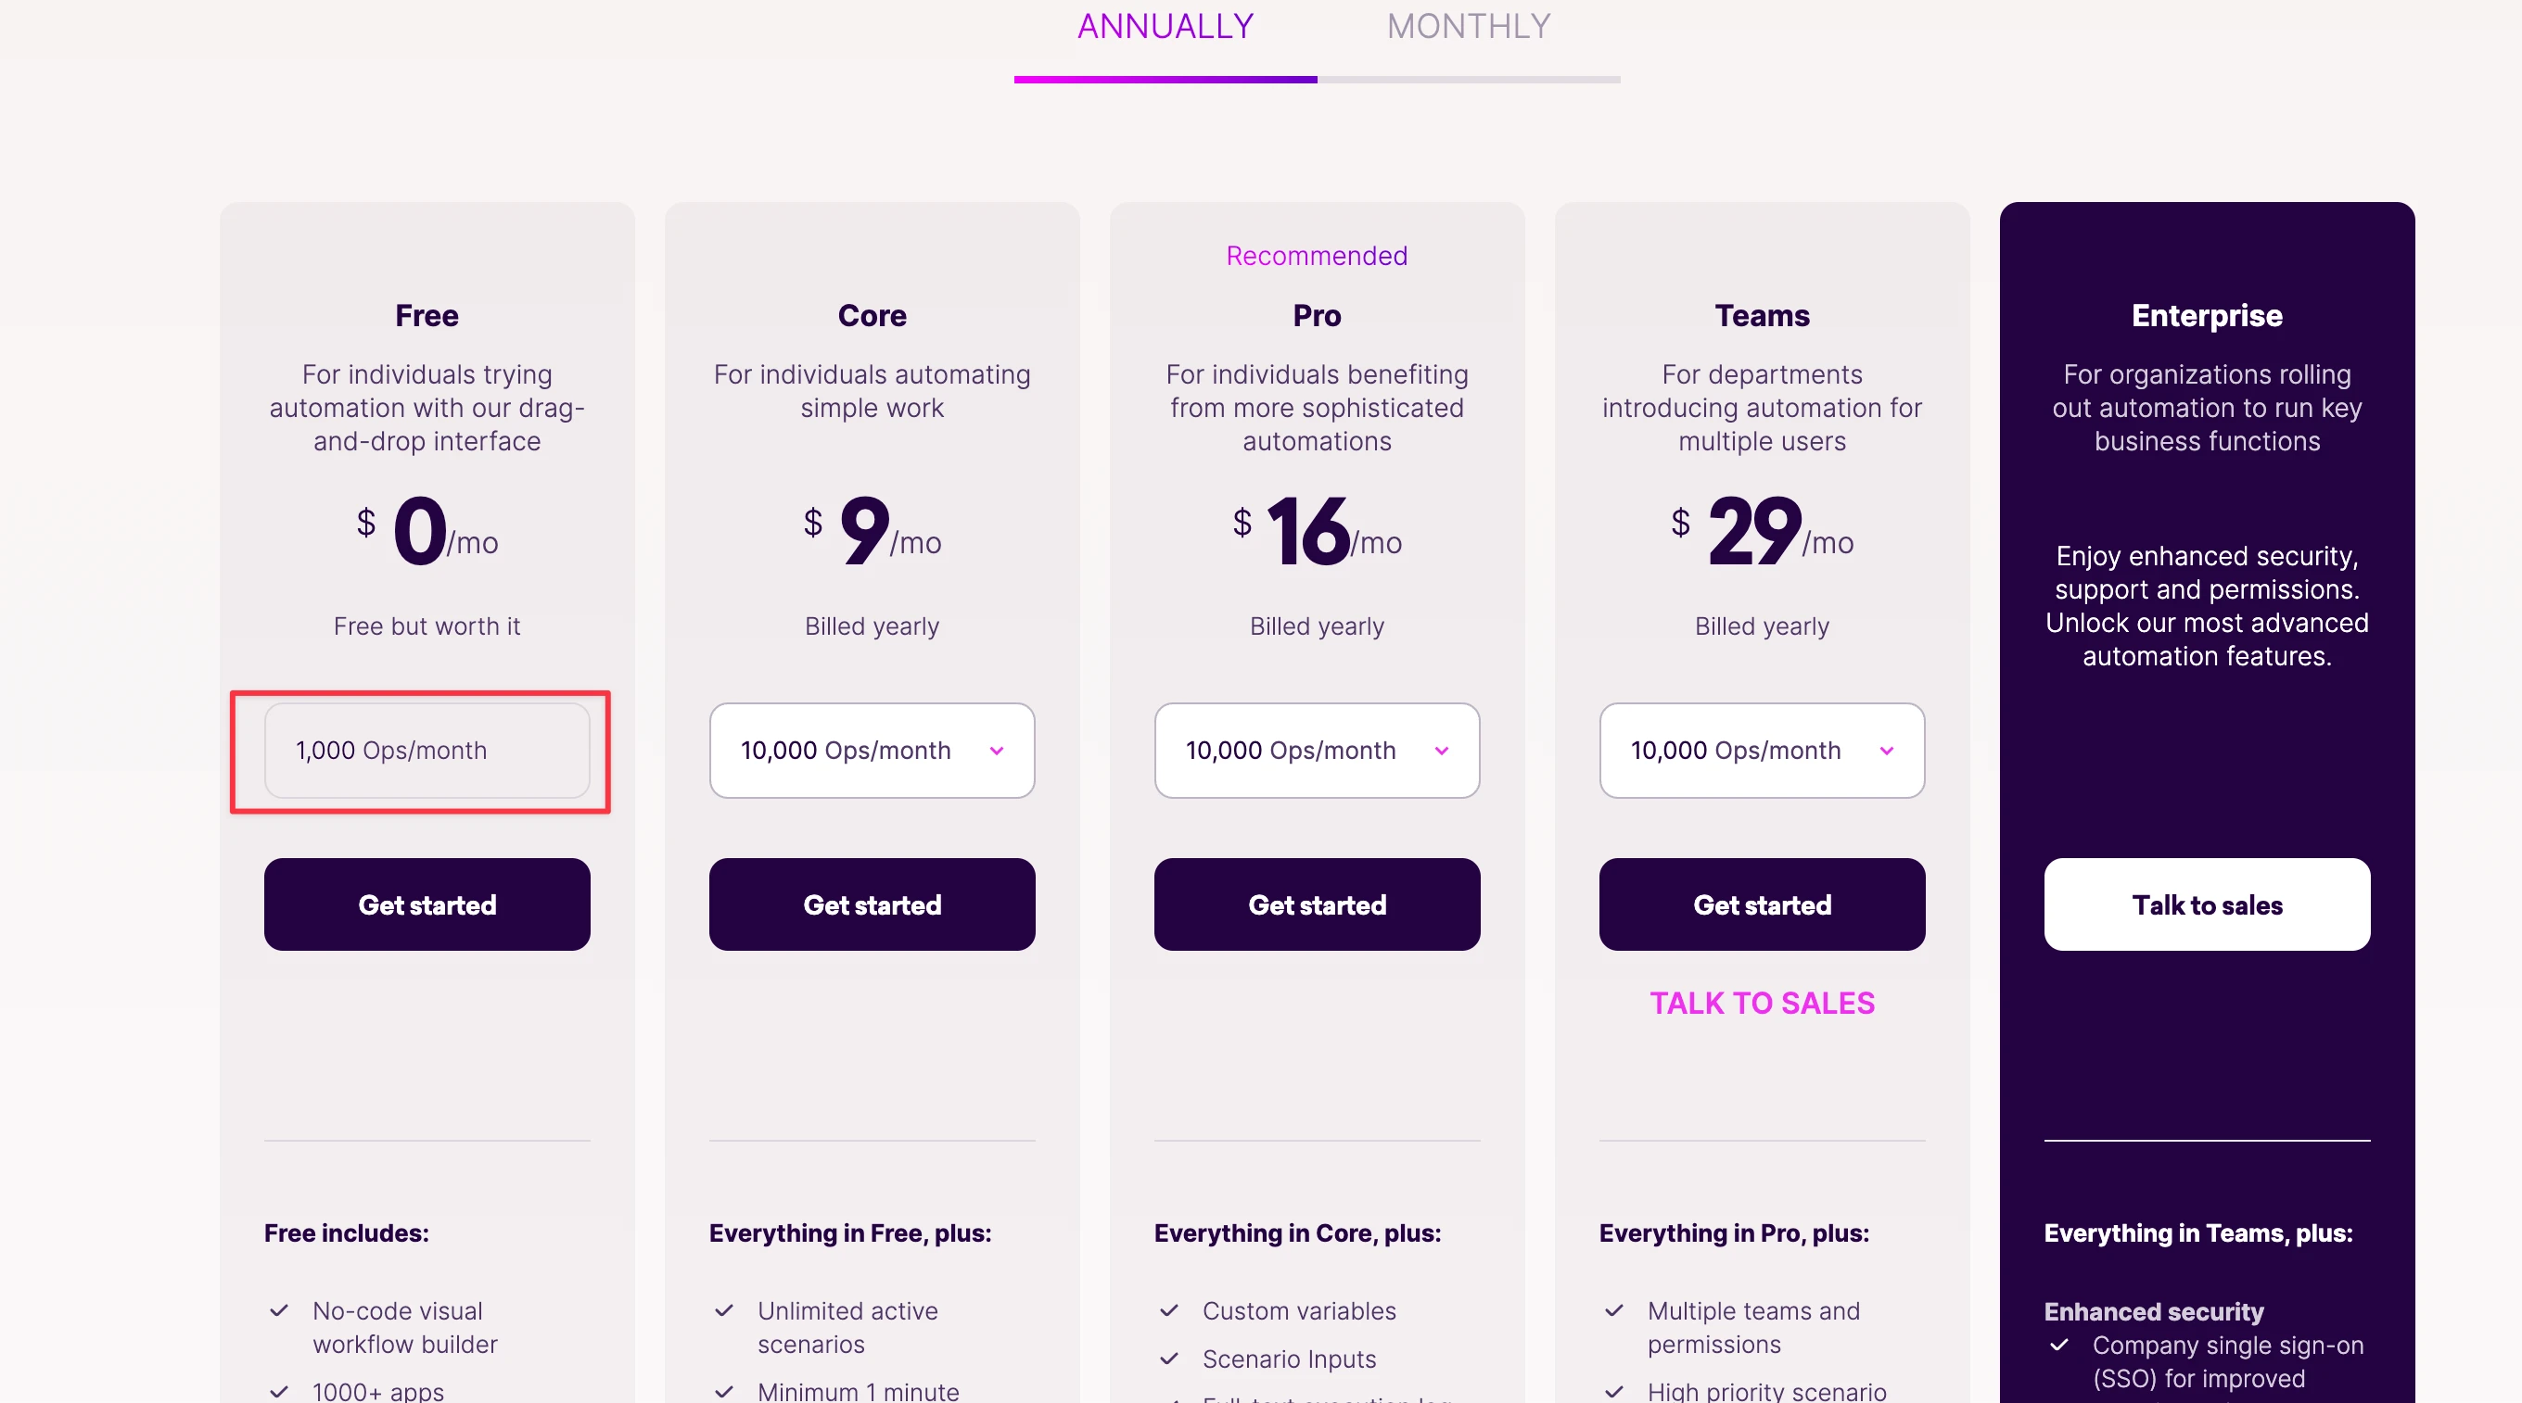Open the Teams plan 10,000 Ops/month dropdown
Screen dimensions: 2522x1403
(1762, 751)
